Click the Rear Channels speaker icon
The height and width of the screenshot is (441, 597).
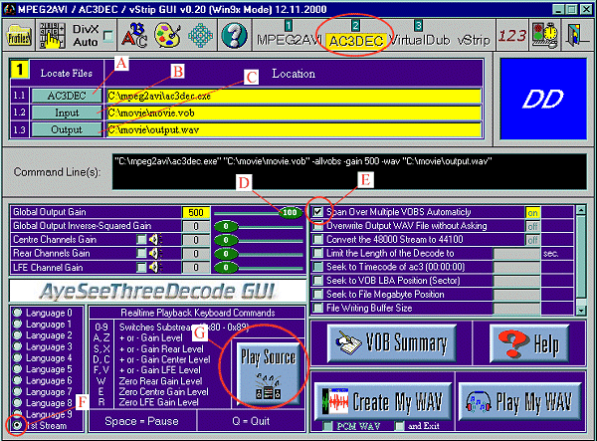(x=155, y=253)
